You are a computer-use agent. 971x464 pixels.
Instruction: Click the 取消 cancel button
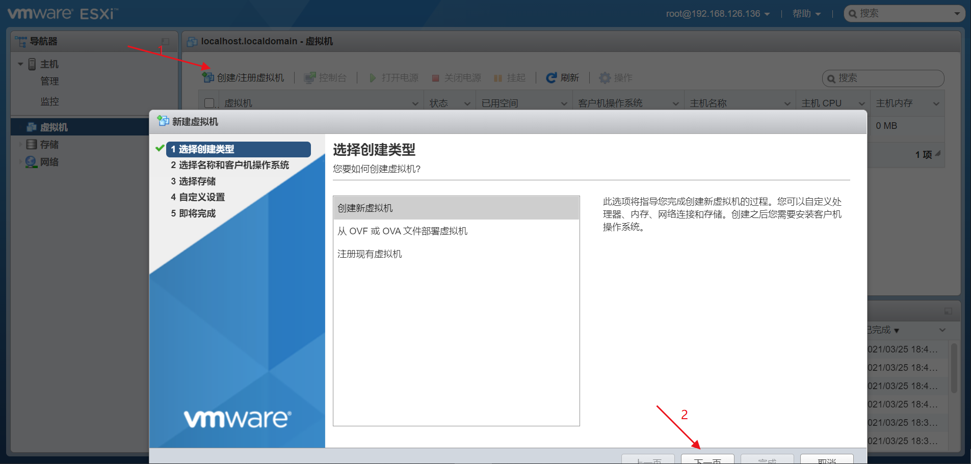click(827, 459)
